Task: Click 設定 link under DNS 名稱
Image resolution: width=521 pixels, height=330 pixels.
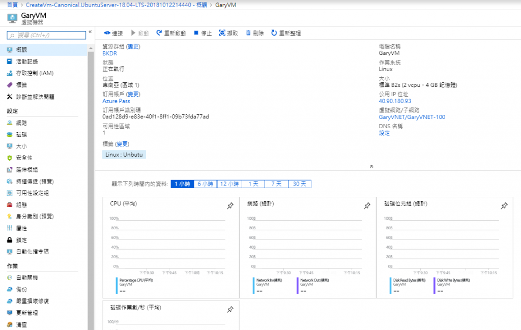Action: (384, 133)
